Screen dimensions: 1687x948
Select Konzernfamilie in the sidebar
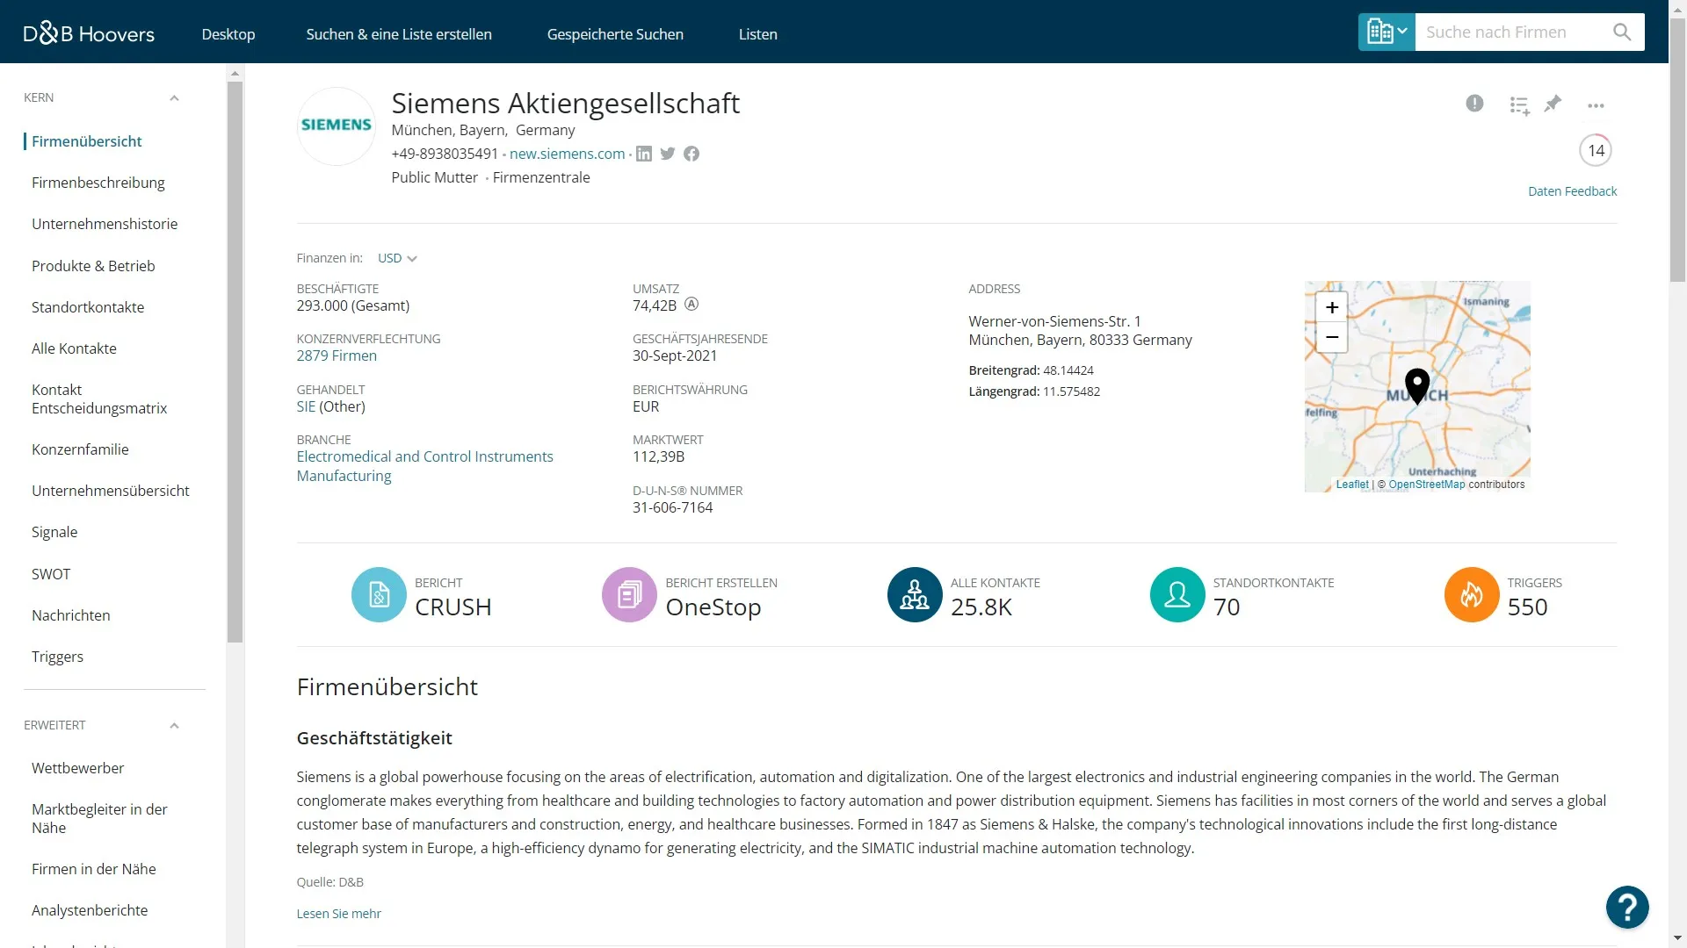click(x=80, y=449)
